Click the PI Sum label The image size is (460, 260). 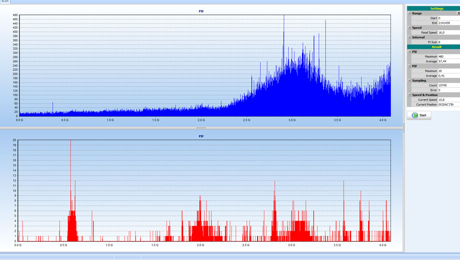tap(432, 42)
